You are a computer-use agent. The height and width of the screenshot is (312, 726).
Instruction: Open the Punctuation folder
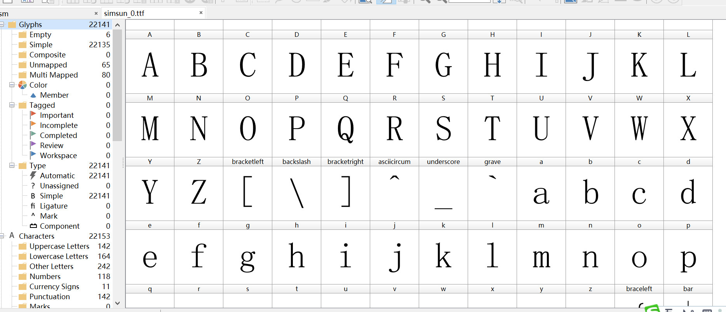tap(50, 296)
